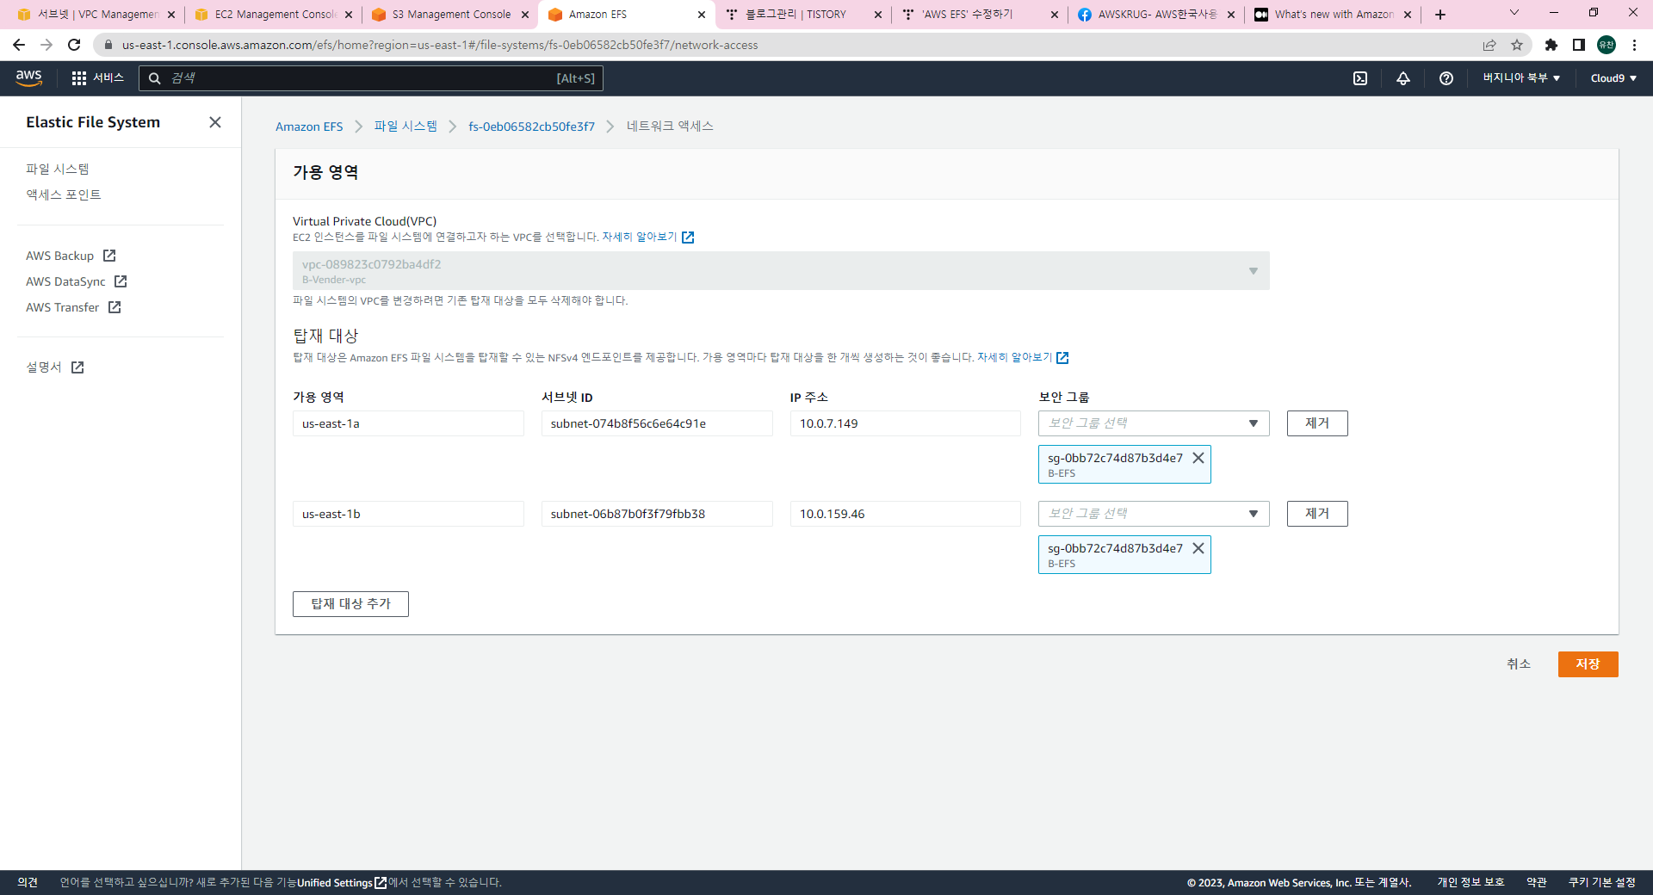
Task: Remove sg-0bb72c74d87b3d4e7 tag from us-east-1a row
Action: point(1198,458)
